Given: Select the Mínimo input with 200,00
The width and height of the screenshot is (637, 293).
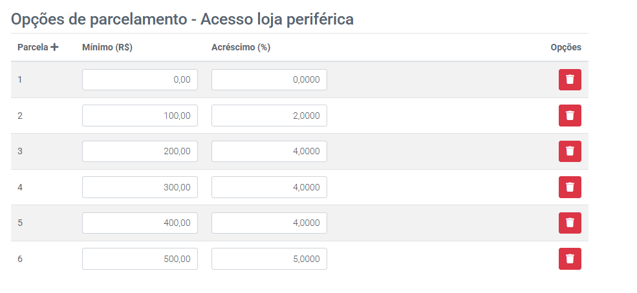Looking at the screenshot, I should (x=140, y=151).
